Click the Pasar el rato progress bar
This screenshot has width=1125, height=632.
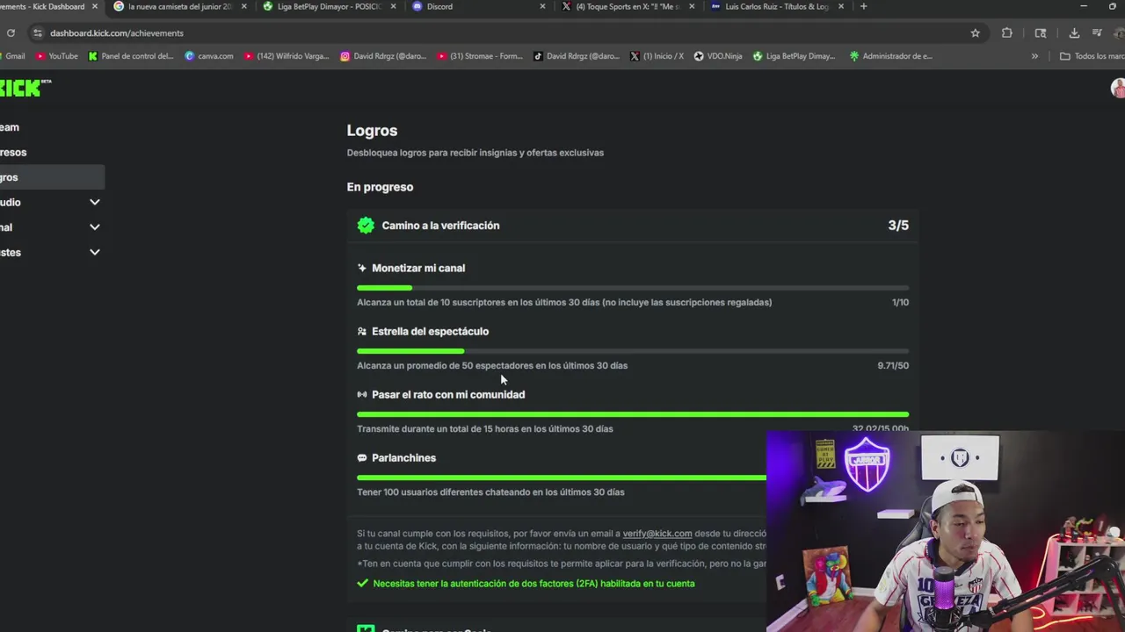[633, 414]
